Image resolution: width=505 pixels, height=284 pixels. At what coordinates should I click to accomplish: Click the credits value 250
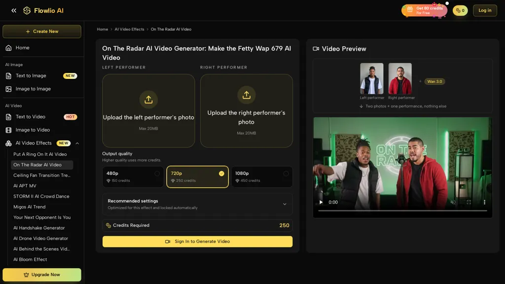284,225
